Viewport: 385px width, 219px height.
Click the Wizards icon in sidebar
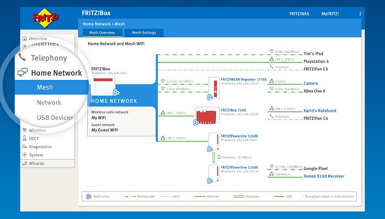click(x=24, y=164)
